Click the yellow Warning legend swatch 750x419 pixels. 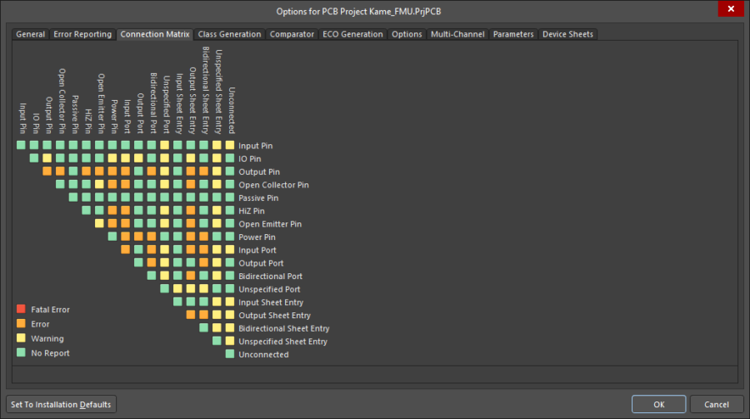click(x=21, y=339)
